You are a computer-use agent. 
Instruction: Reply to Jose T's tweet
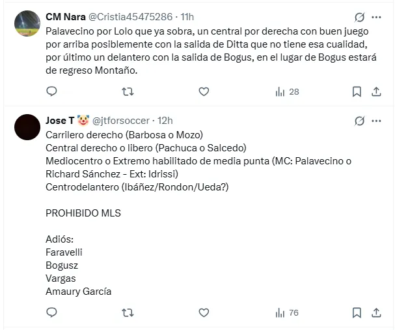coord(52,313)
